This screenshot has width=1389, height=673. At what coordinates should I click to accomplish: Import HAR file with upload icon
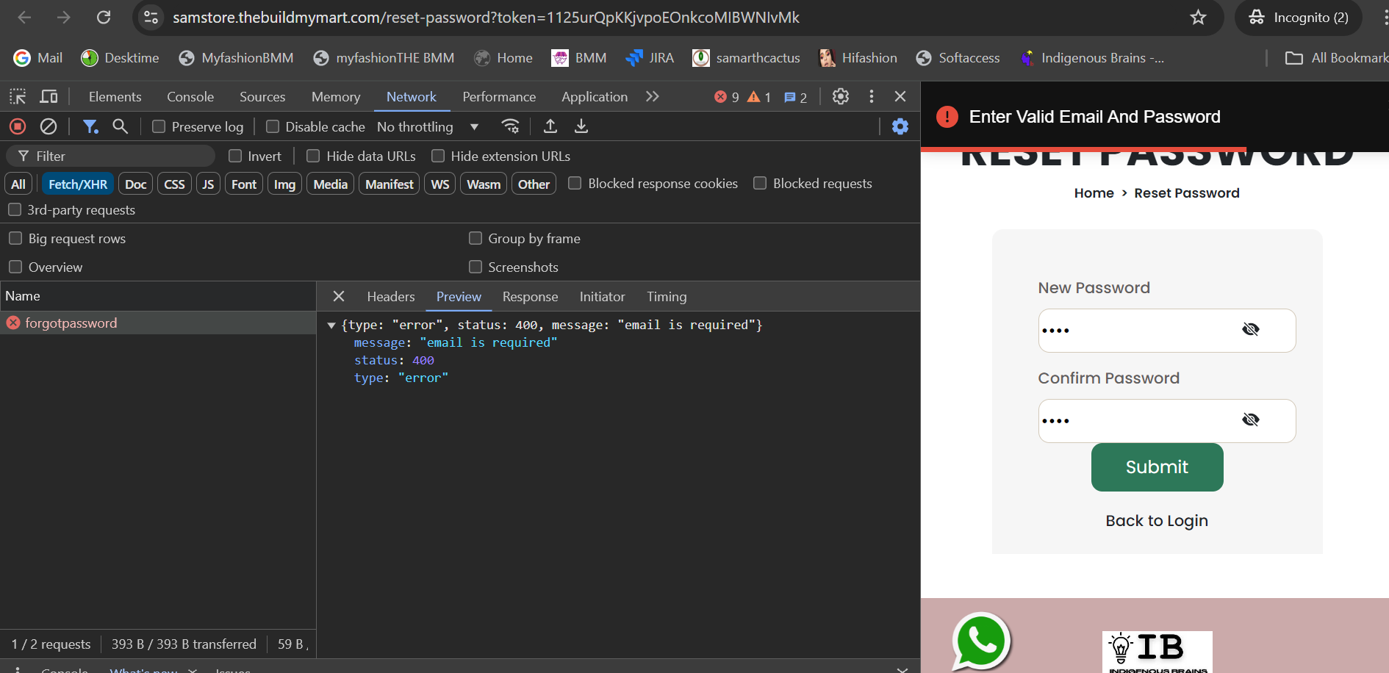(550, 126)
